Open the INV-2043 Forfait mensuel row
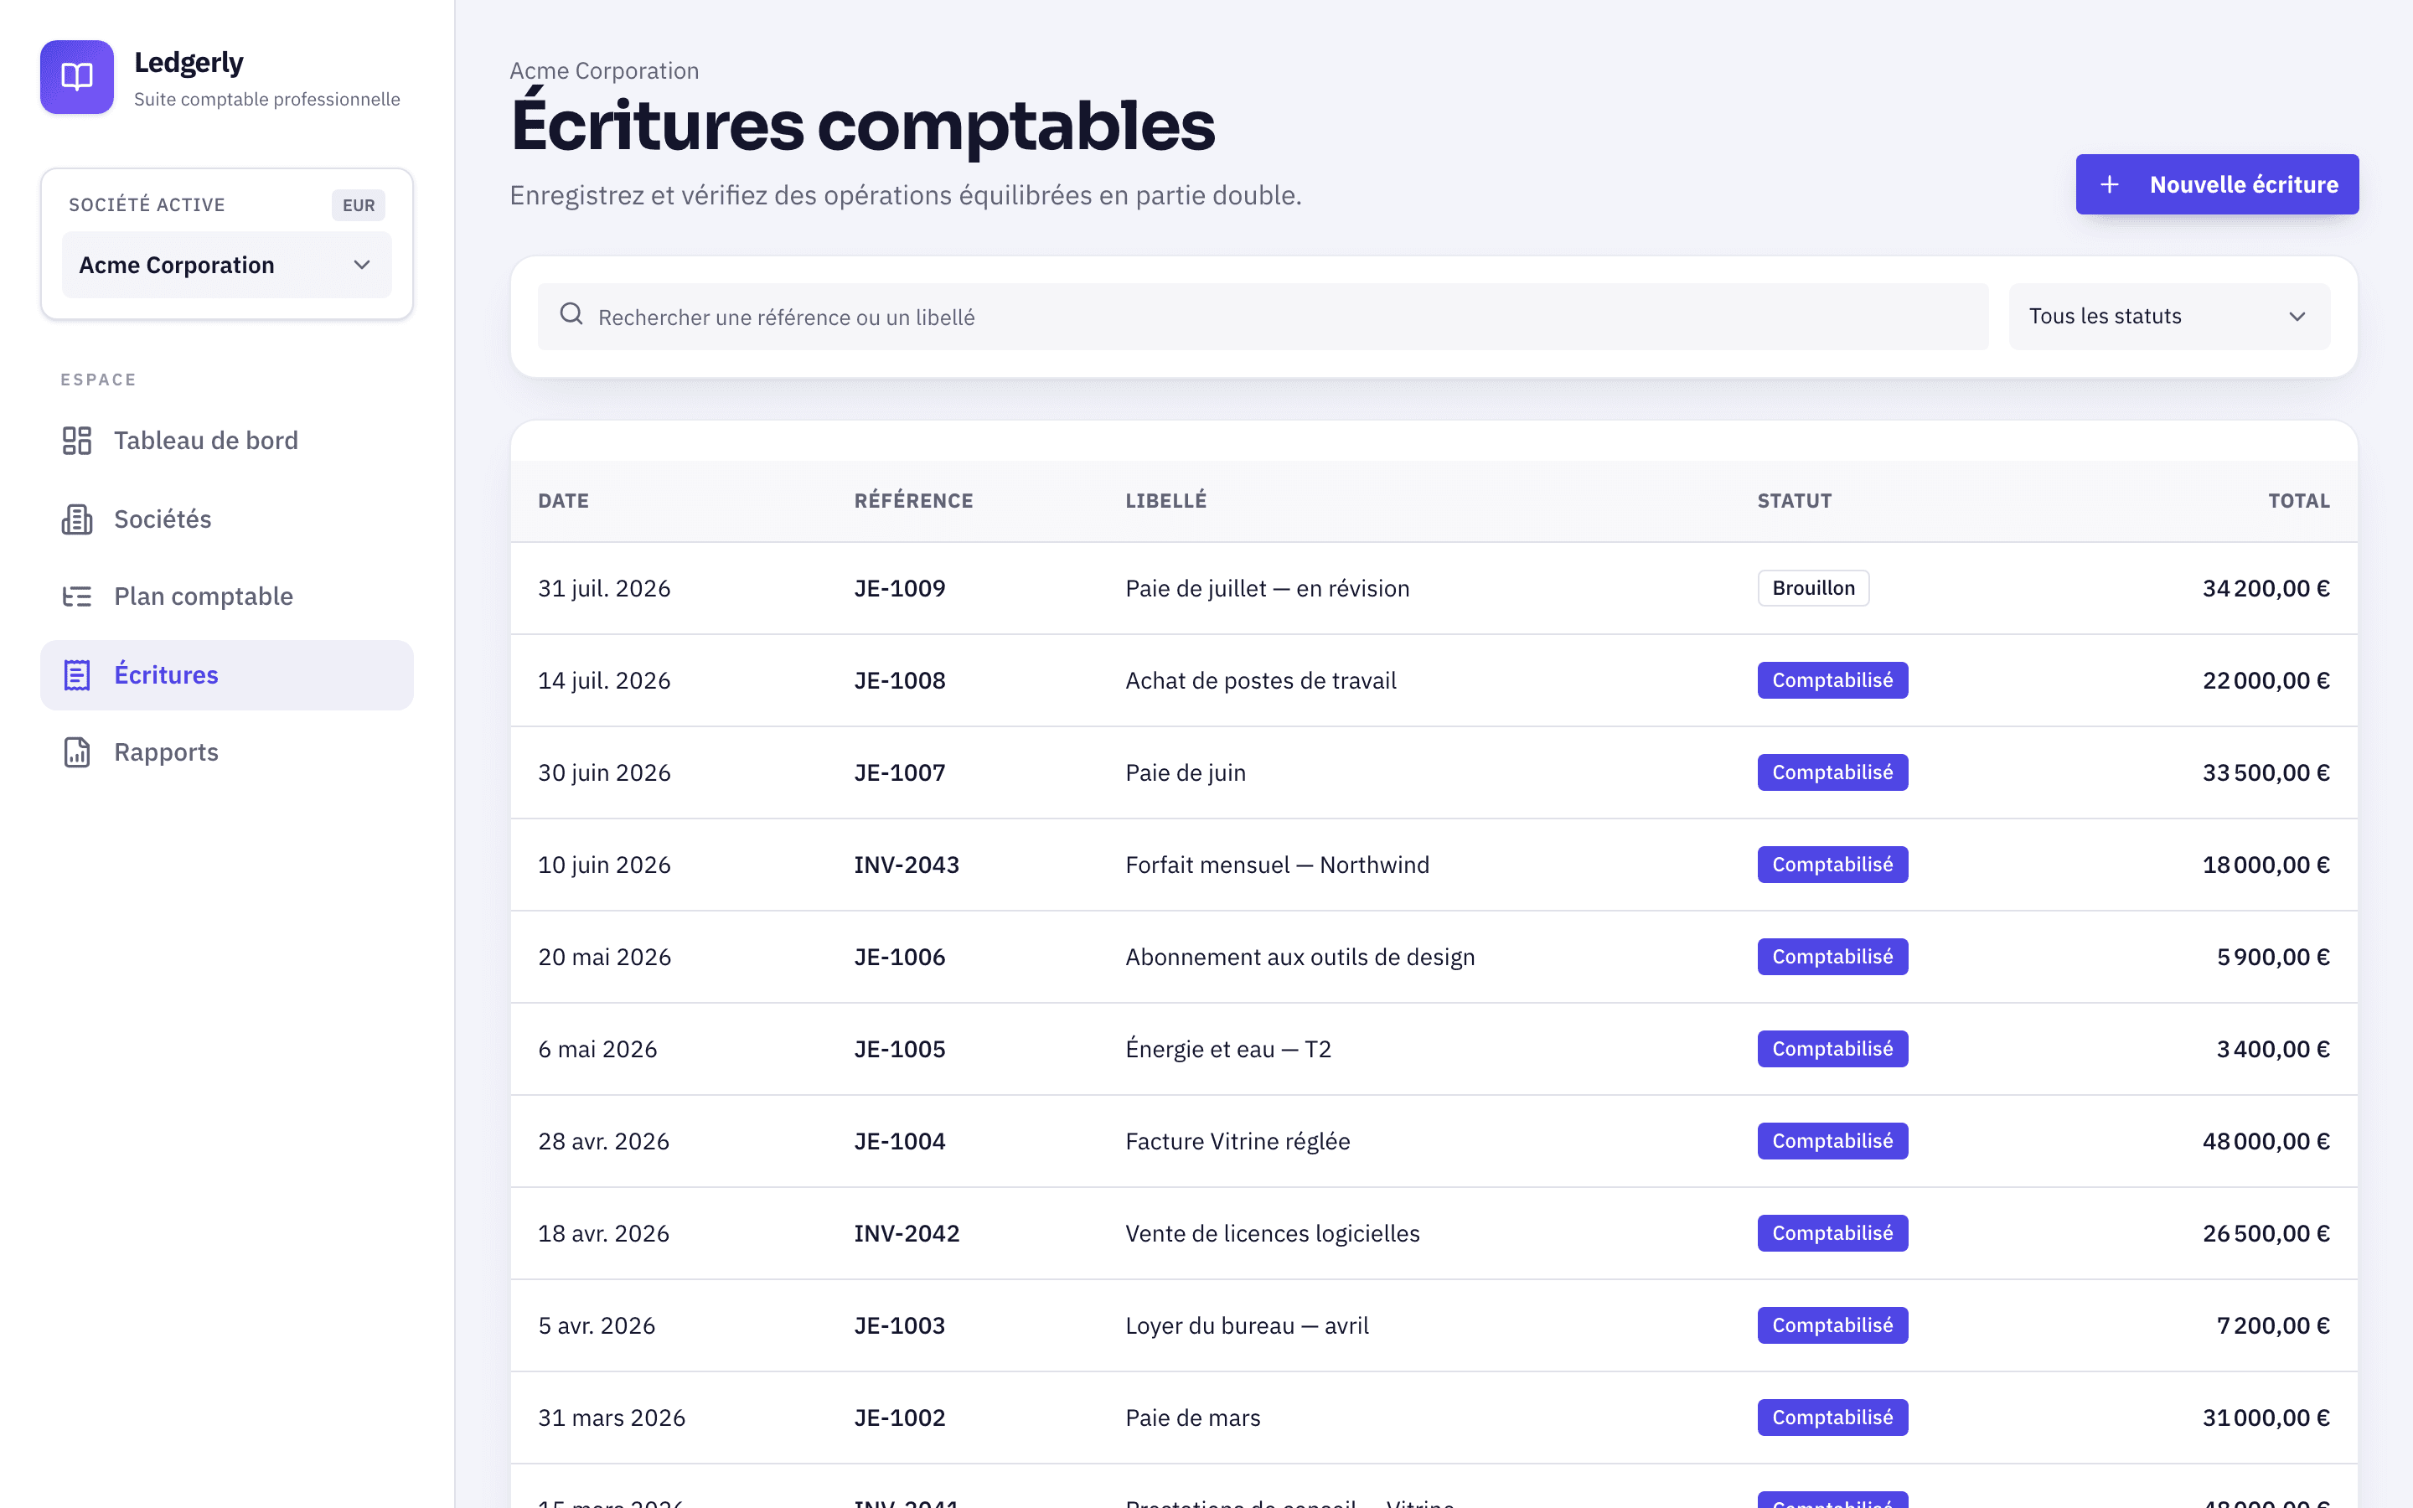 (x=1434, y=865)
